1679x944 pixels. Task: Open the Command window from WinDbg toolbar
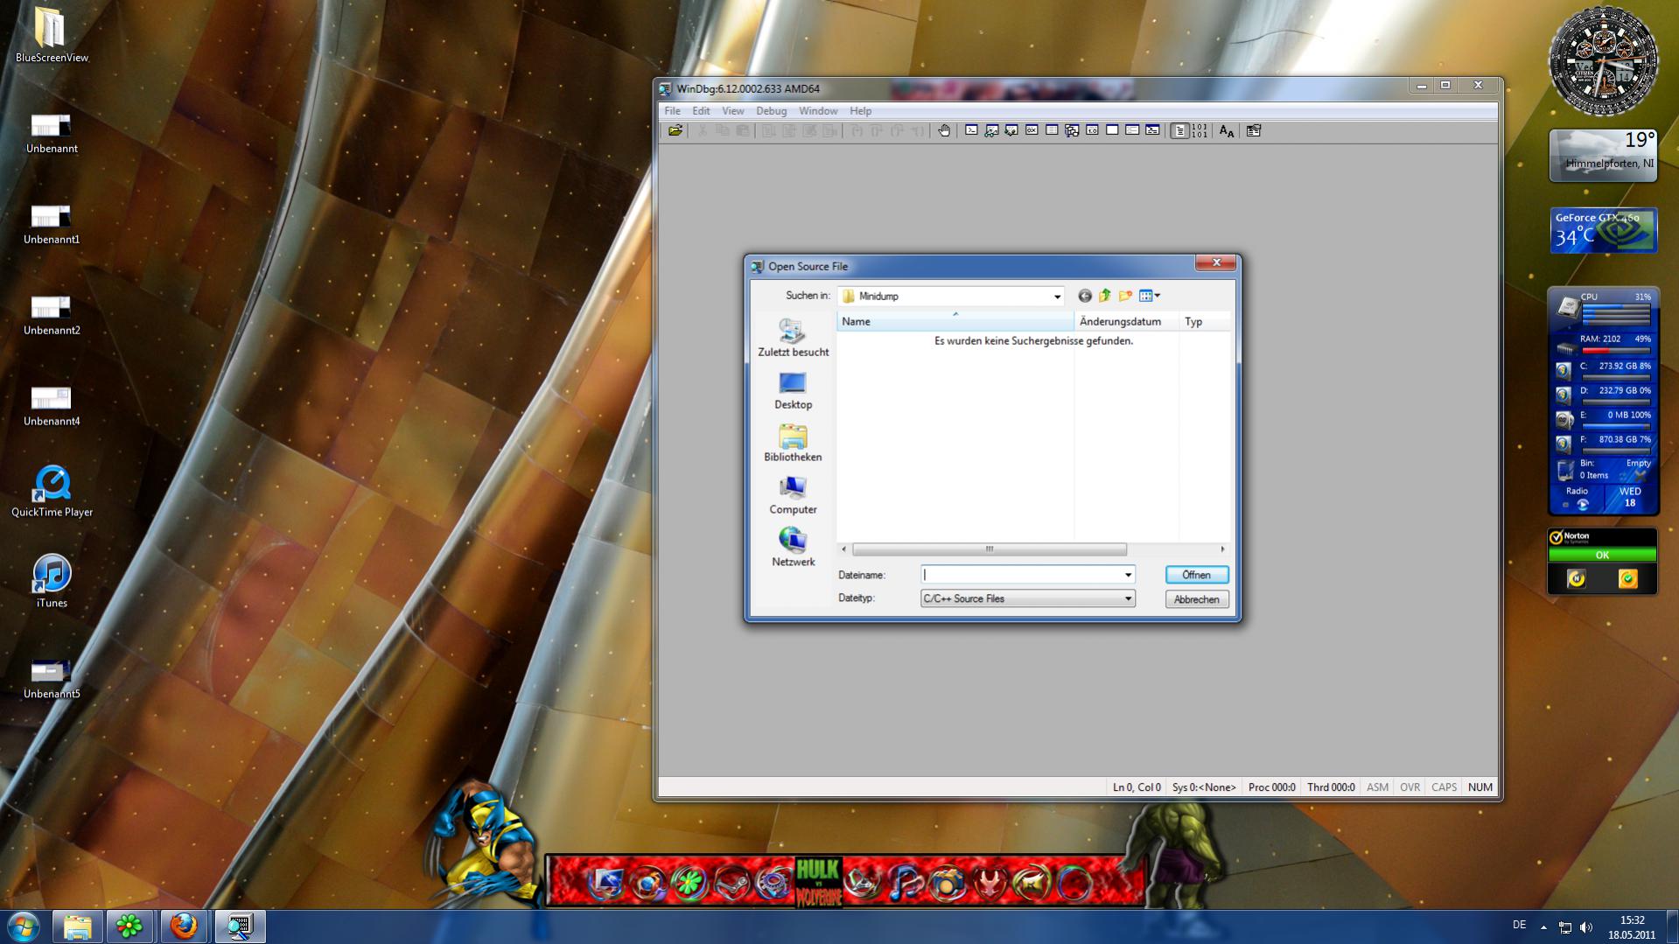pyautogui.click(x=971, y=130)
